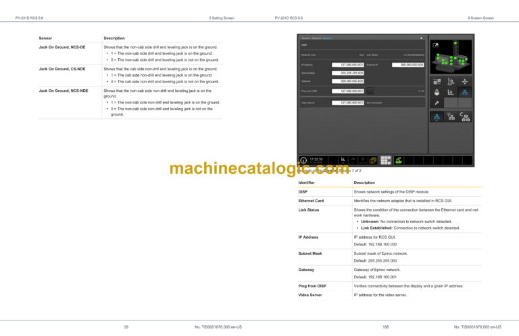Screen dimensions: 519x336
Task: Click Jack On Ground, NCS-DE sensor row
Action: click(x=130, y=53)
